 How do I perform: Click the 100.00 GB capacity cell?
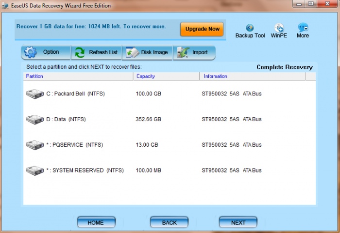(x=149, y=94)
